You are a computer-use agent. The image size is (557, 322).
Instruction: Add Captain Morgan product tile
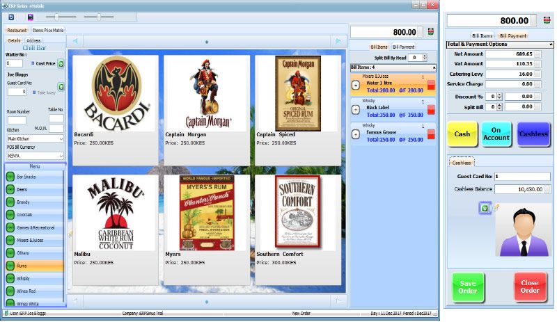click(207, 110)
